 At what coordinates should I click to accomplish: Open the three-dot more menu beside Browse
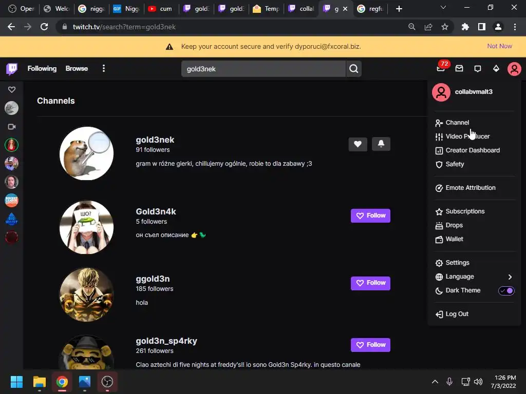pyautogui.click(x=104, y=68)
